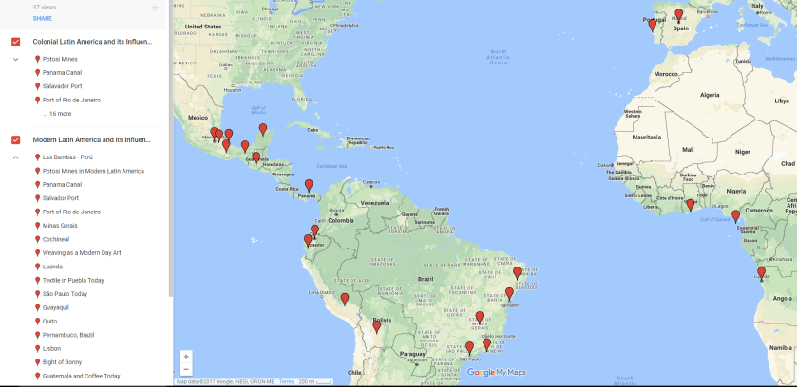797x387 pixels.
Task: Collapse the Modern Latin America layer list
Action: tap(16, 157)
